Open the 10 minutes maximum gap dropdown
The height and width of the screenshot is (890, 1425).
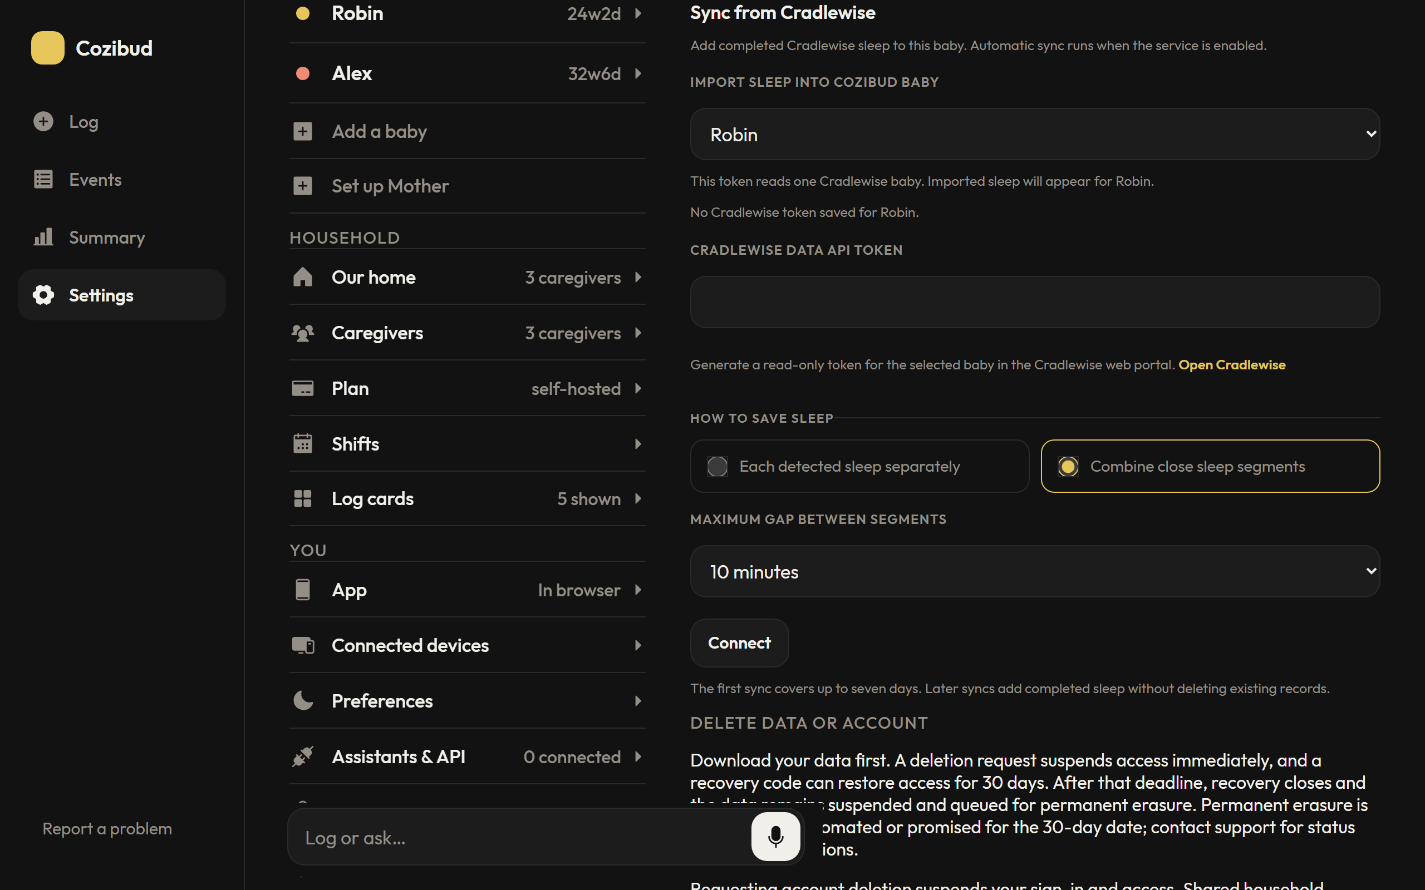pos(1035,572)
